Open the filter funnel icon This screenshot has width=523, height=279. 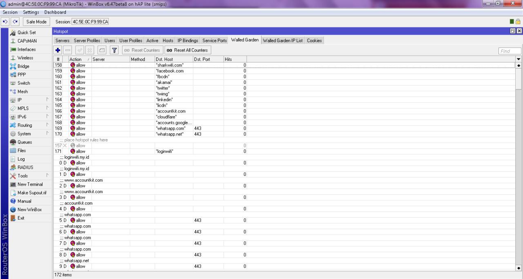point(114,50)
